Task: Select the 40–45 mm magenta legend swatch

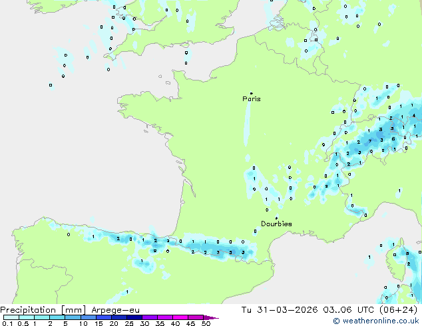Action: point(180,317)
